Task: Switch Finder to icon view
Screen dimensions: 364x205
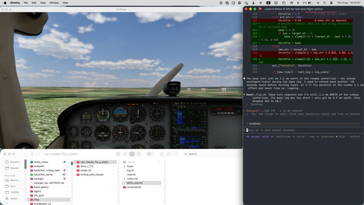Action: tap(118, 154)
